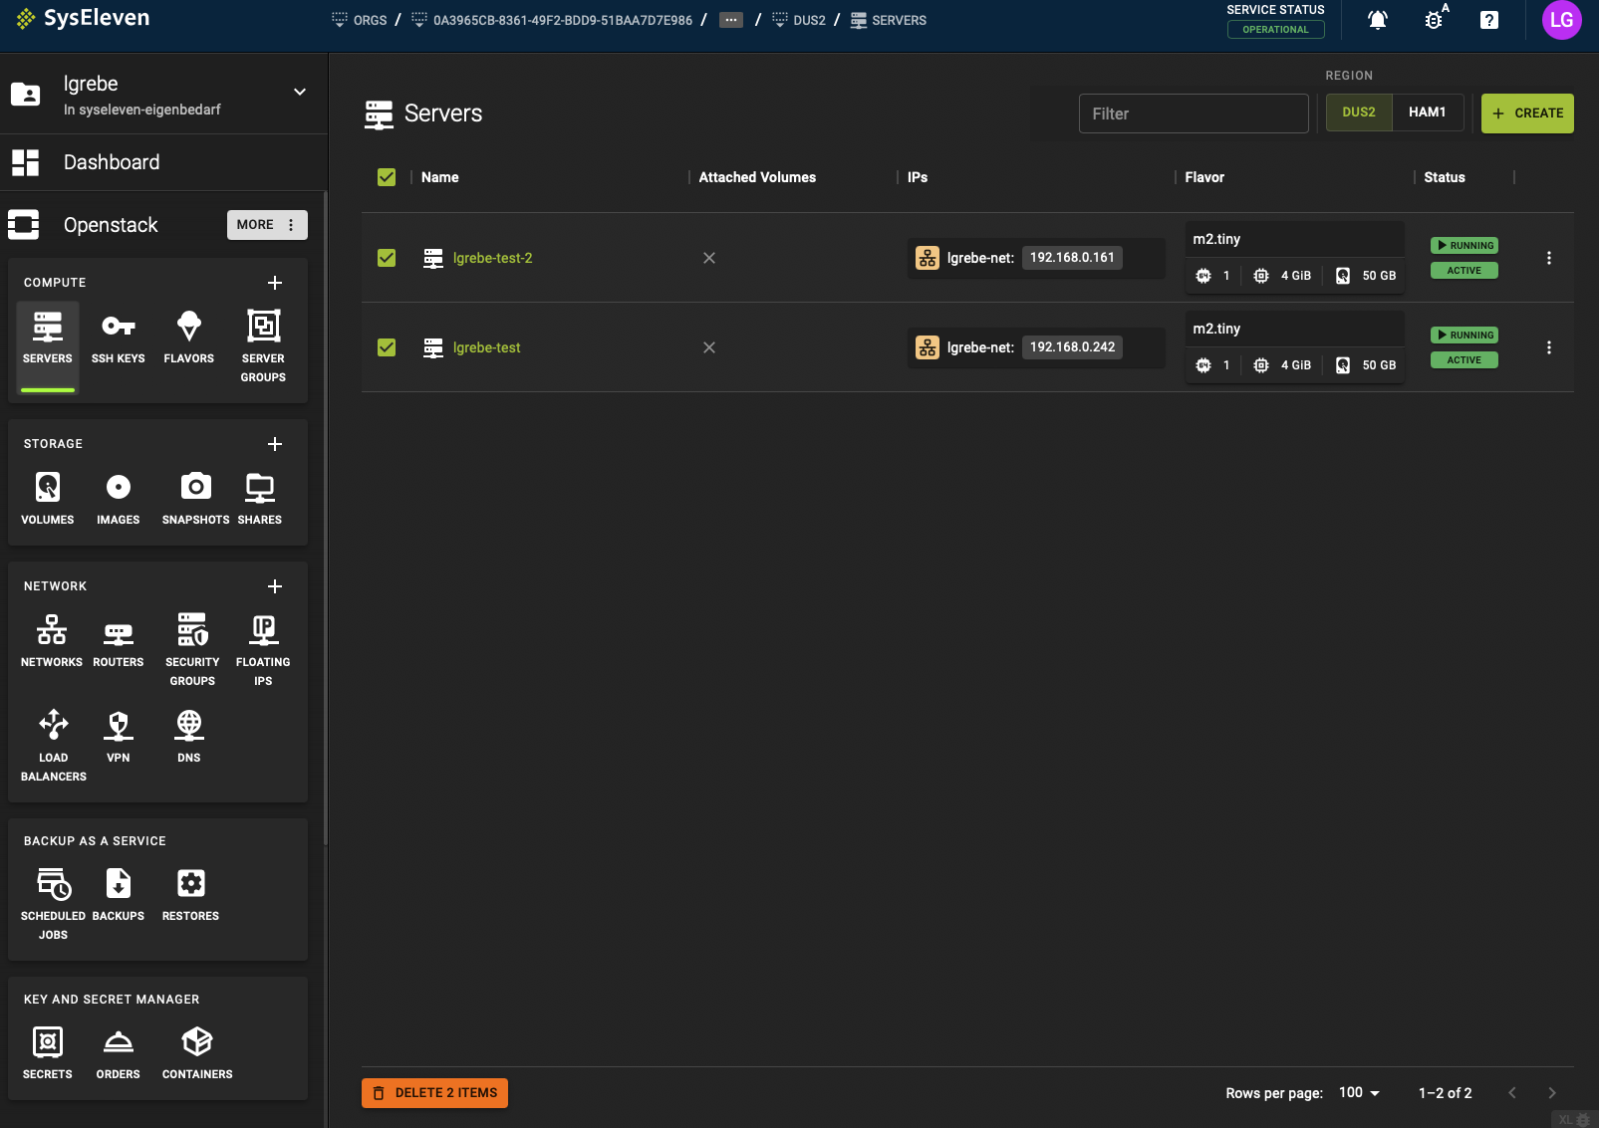Image resolution: width=1599 pixels, height=1128 pixels.
Task: Open the Routers page
Action: click(119, 642)
